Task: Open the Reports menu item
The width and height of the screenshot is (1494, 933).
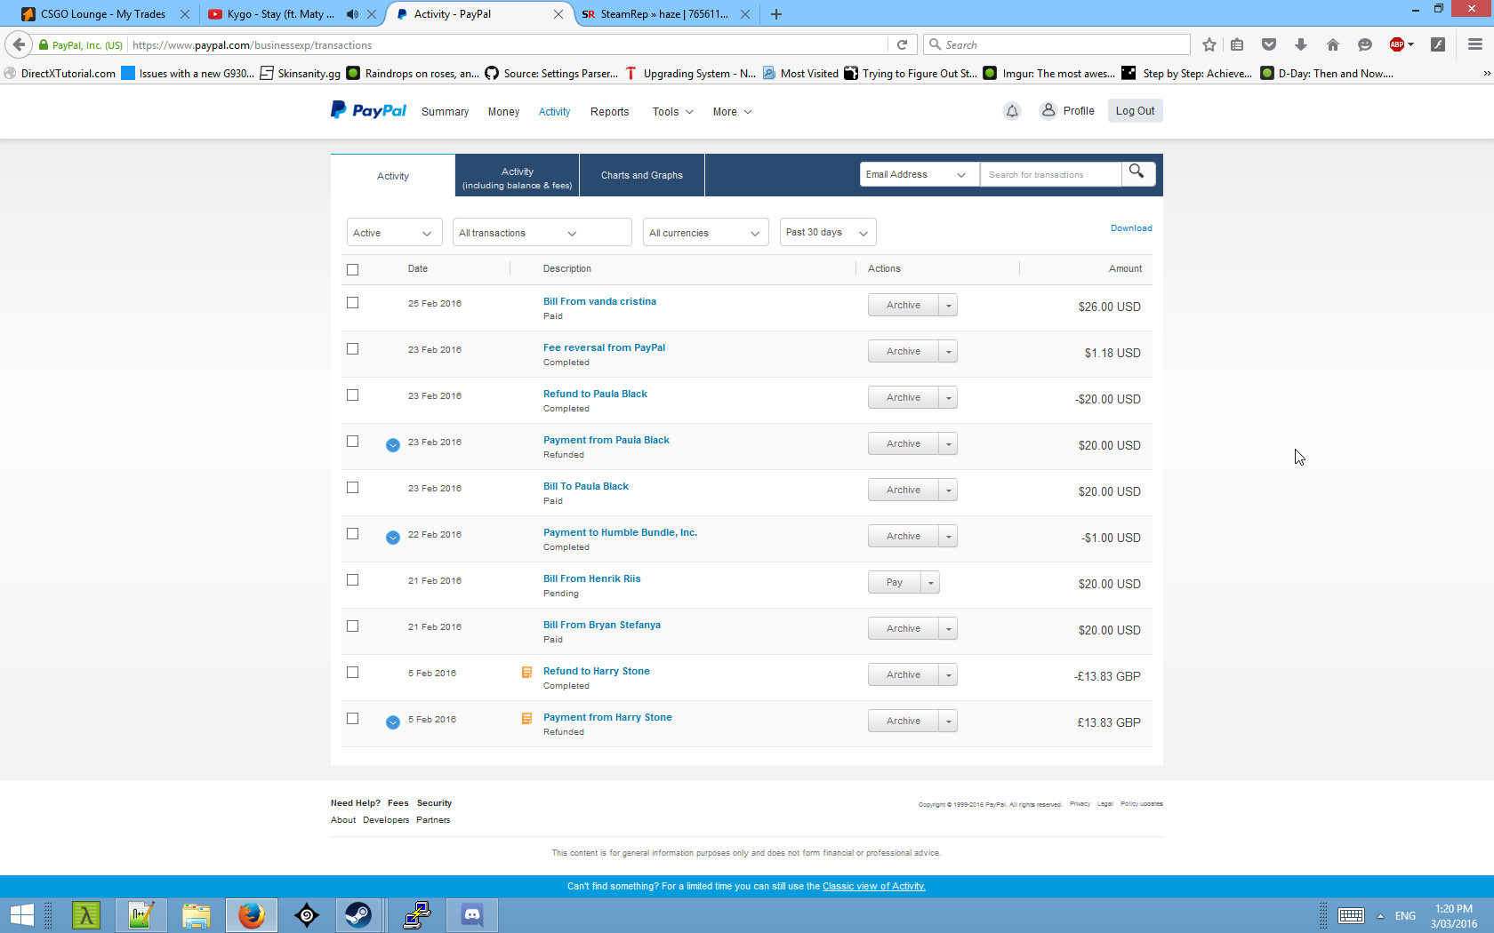Action: (x=609, y=112)
